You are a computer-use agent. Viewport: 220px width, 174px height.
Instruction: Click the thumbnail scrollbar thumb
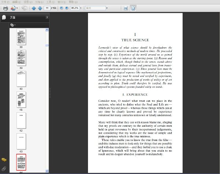coord(47,45)
